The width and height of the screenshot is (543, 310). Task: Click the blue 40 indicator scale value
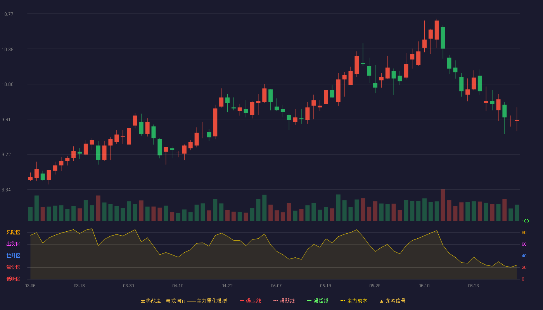point(524,256)
